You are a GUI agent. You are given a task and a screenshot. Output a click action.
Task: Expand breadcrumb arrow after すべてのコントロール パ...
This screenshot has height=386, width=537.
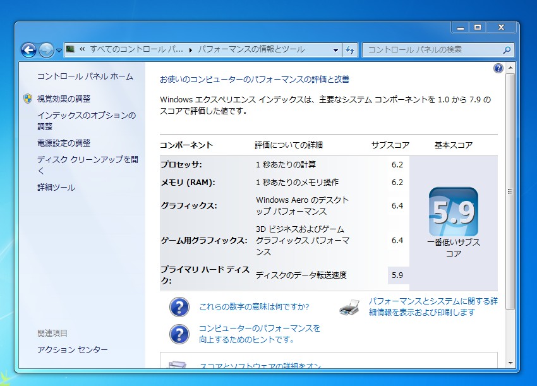coord(190,50)
